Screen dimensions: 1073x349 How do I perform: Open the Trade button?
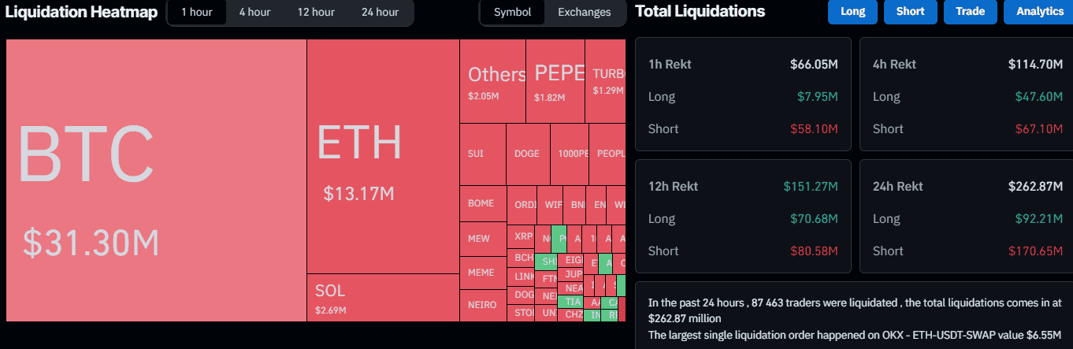point(969,12)
